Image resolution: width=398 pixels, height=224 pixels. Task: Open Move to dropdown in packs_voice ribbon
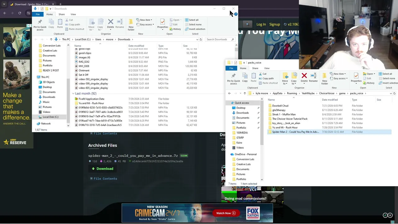point(285,78)
